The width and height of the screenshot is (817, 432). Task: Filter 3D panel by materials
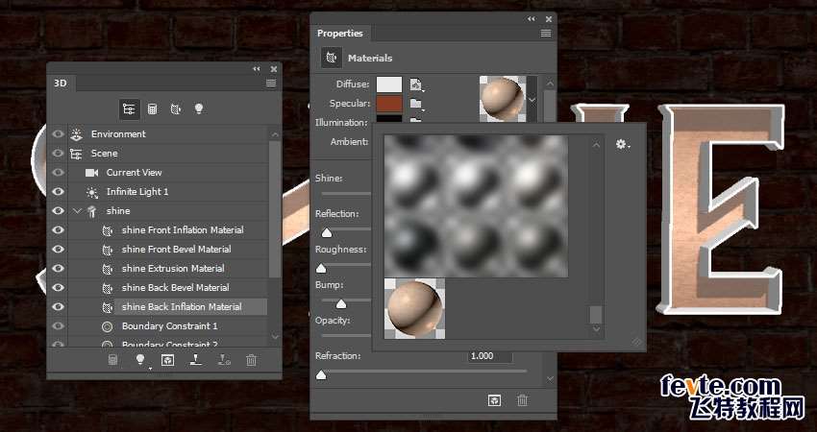[176, 108]
